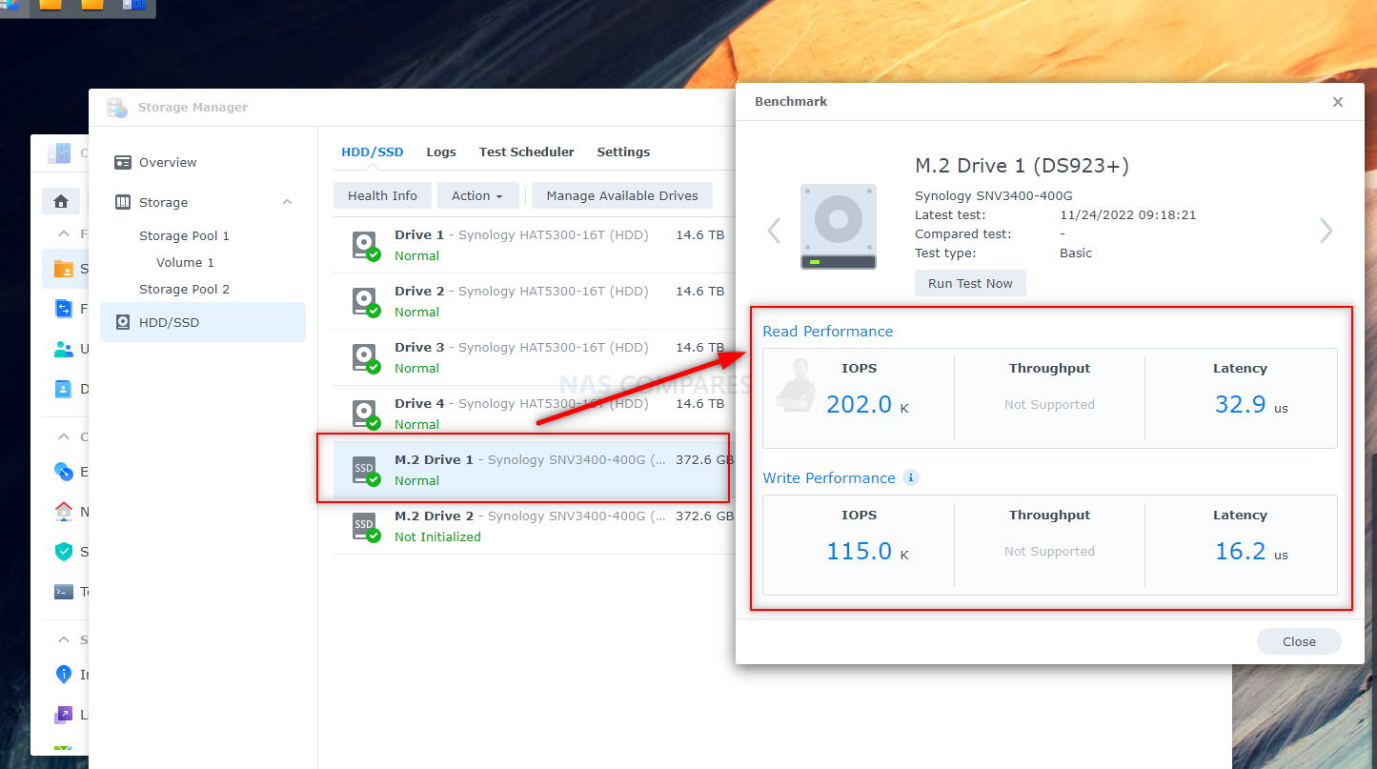Collapse second Control Panel section chevron
This screenshot has height=769, width=1377.
(64, 436)
